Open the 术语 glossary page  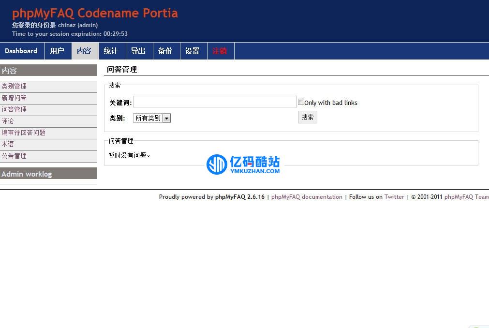[x=8, y=144]
